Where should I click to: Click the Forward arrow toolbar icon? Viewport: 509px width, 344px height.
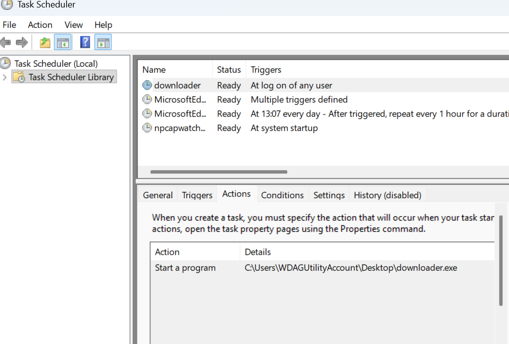click(x=22, y=42)
